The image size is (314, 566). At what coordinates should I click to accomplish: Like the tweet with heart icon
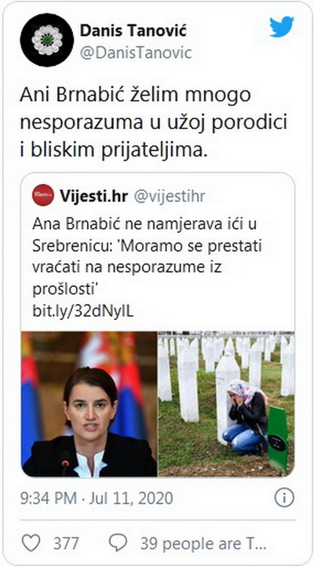pos(31,542)
